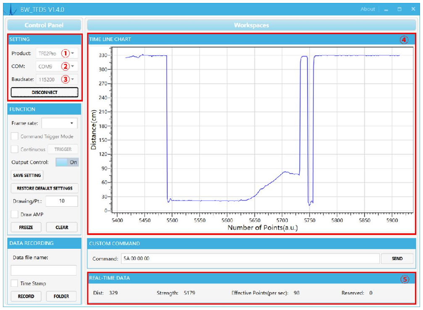Open the COM port dropdown showing COM9
This screenshot has width=423, height=310.
point(57,66)
